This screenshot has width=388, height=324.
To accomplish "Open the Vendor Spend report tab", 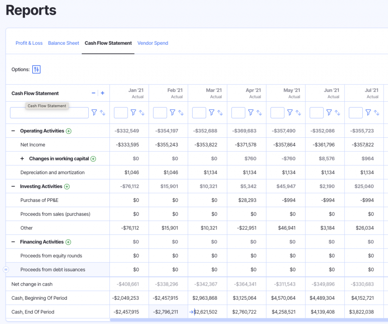I will pos(153,43).
